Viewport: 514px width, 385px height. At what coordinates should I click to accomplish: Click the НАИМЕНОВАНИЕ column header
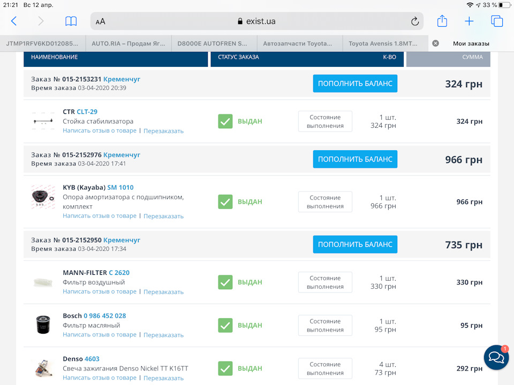(x=55, y=57)
